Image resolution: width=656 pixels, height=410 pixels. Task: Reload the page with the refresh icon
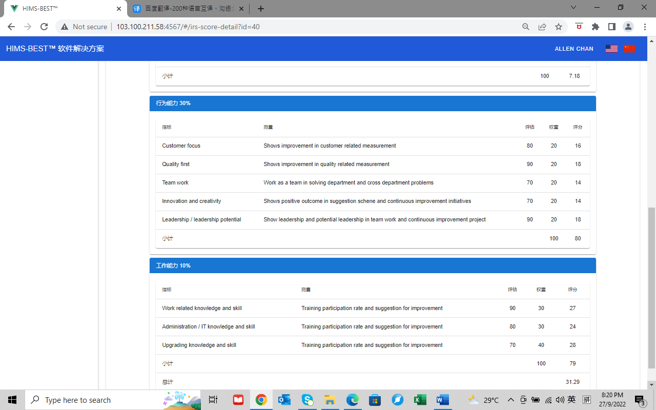click(x=44, y=27)
